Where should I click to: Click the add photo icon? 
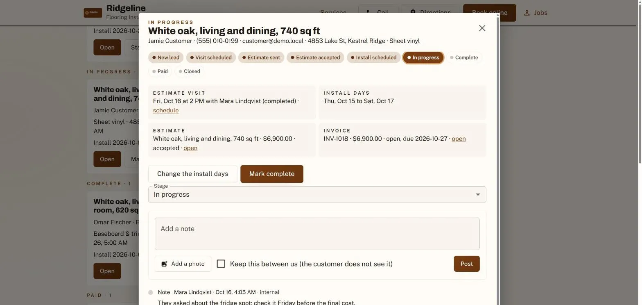(x=164, y=264)
